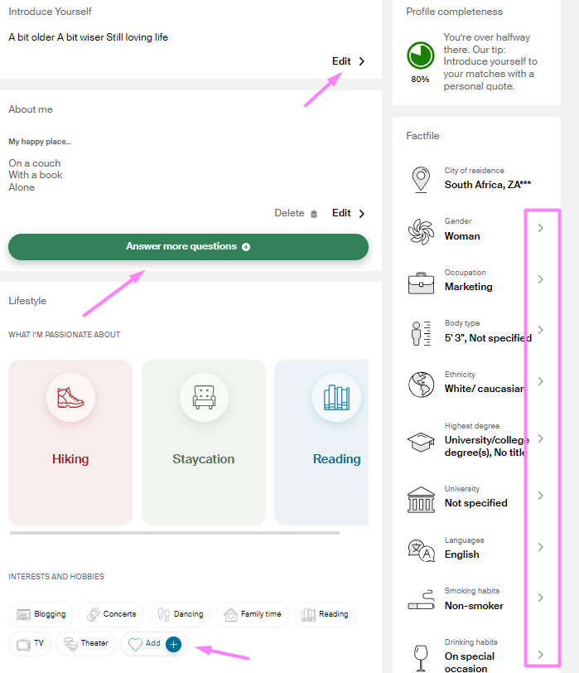Click the blue plus Add interest icon
Screen dimensions: 579x673
173,644
